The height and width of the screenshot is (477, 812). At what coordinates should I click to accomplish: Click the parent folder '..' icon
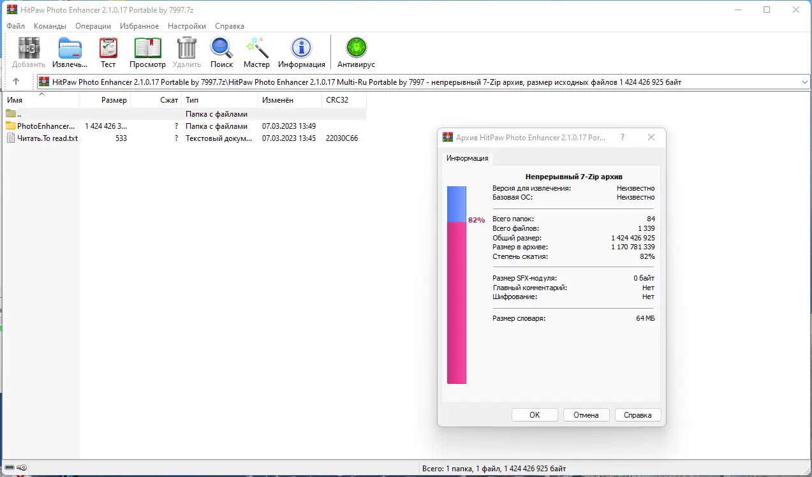(11, 114)
